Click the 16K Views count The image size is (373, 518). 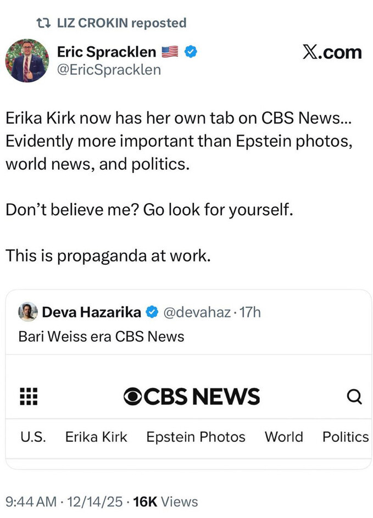165,502
